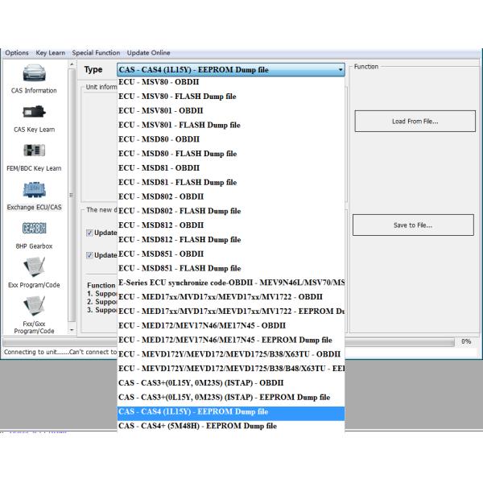
Task: Choose ECU - MSD851 - FLASH Dump file
Action: pyautogui.click(x=231, y=268)
